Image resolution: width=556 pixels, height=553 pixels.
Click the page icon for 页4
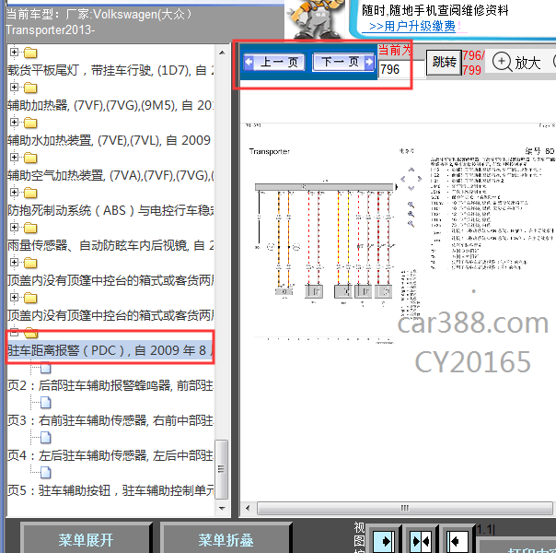click(46, 438)
